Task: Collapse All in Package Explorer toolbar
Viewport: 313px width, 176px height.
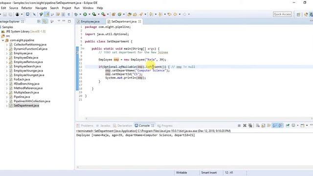Action: 39,22
